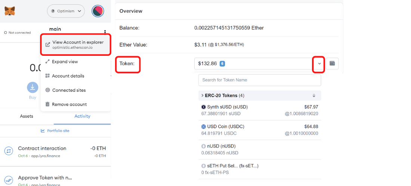
Task: Open Account details from menu
Action: coord(68,76)
